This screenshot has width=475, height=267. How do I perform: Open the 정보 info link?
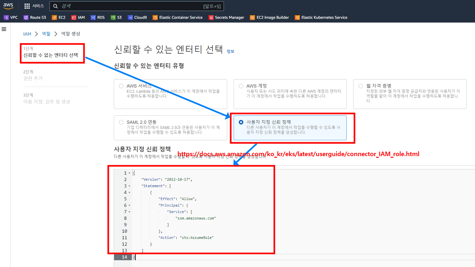[230, 51]
